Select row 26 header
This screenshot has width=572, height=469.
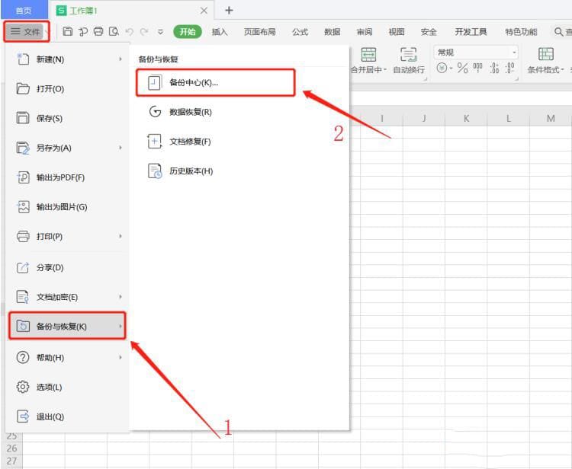pyautogui.click(x=12, y=448)
